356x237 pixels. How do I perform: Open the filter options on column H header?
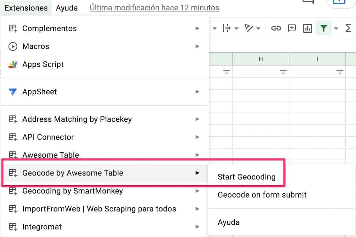coord(283,72)
